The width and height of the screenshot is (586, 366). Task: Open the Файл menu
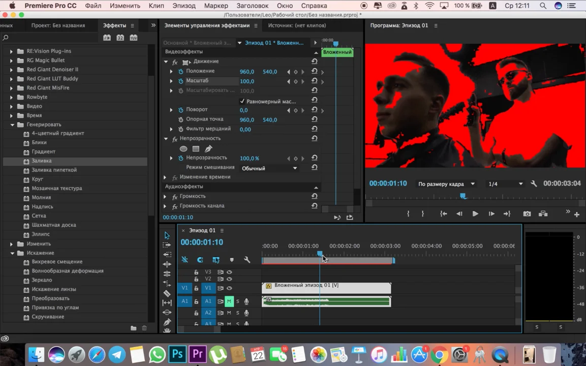tap(93, 6)
